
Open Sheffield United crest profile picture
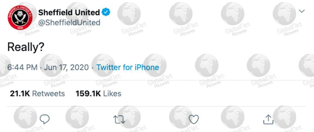(20, 17)
